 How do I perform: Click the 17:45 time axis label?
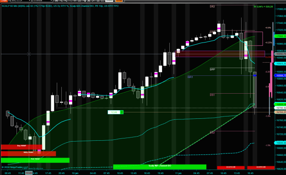pos(48,173)
